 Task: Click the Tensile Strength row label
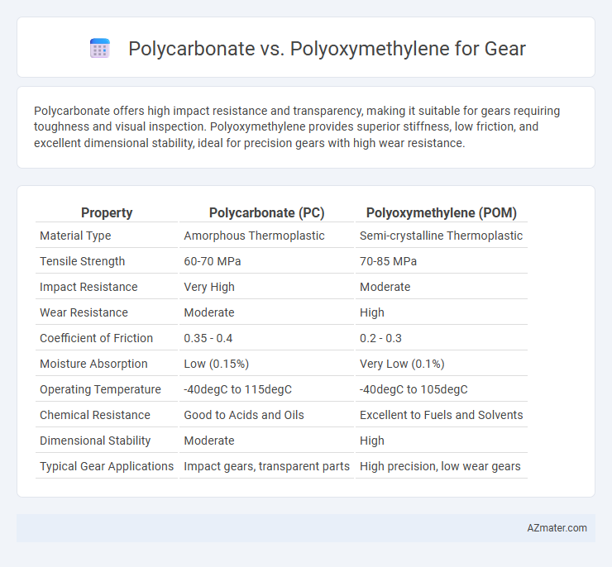click(83, 261)
